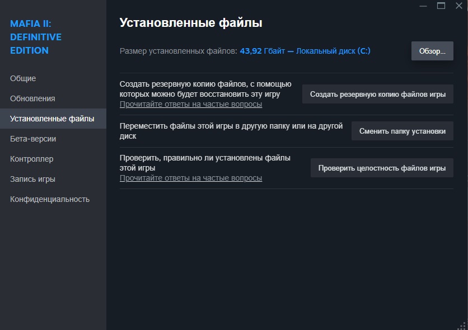Click the Размер установленных файлов label
Viewport: 468px width, 330px height.
(x=178, y=51)
